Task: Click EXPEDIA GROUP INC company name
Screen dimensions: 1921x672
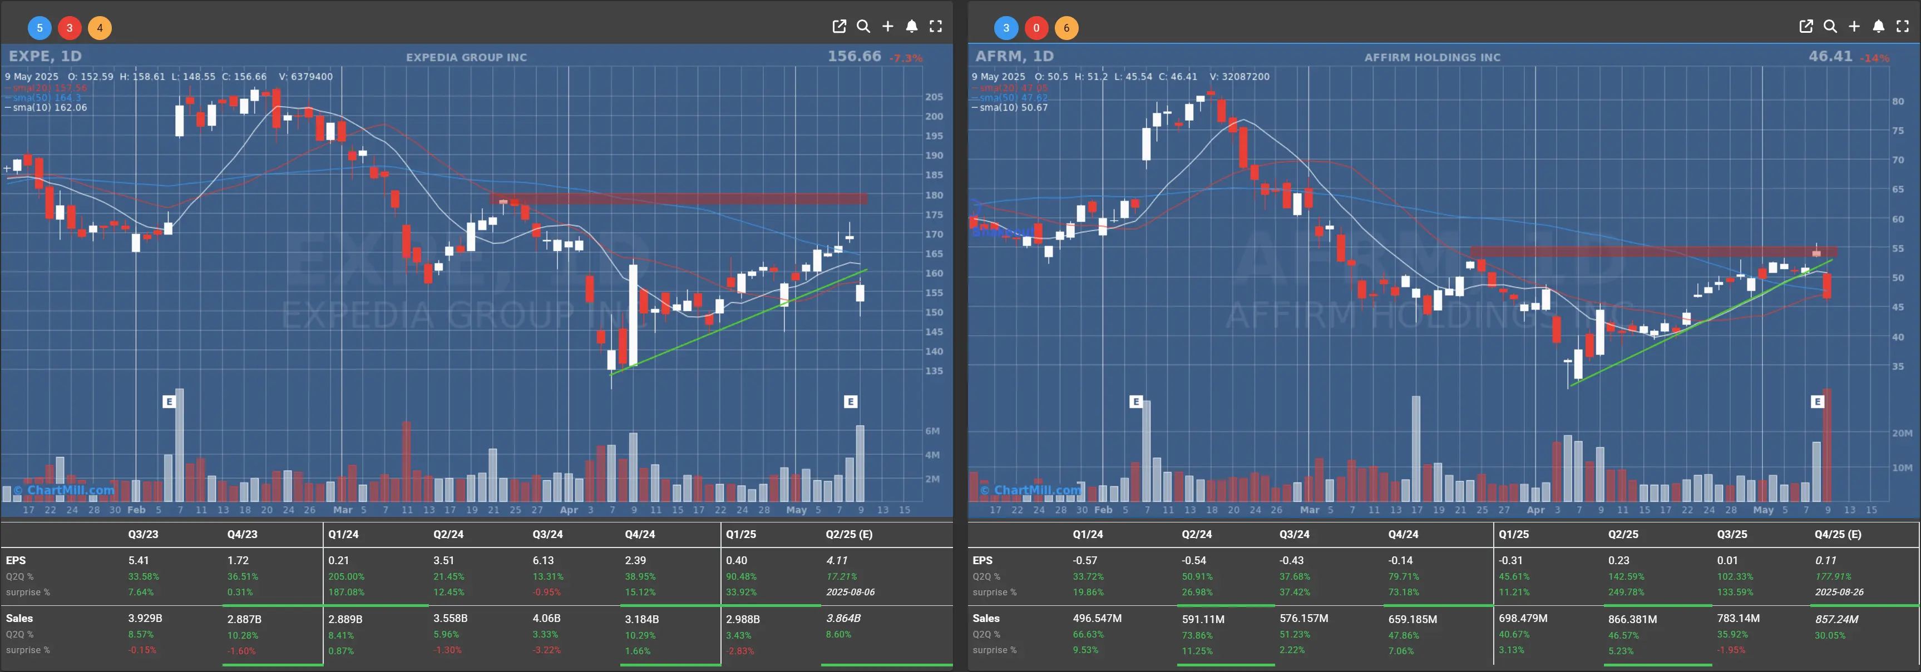Action: (466, 57)
